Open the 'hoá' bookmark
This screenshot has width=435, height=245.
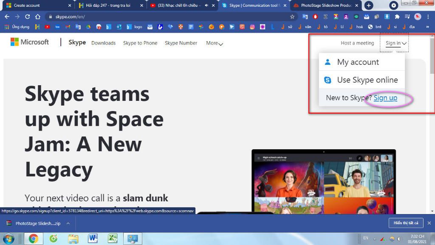tap(356, 27)
